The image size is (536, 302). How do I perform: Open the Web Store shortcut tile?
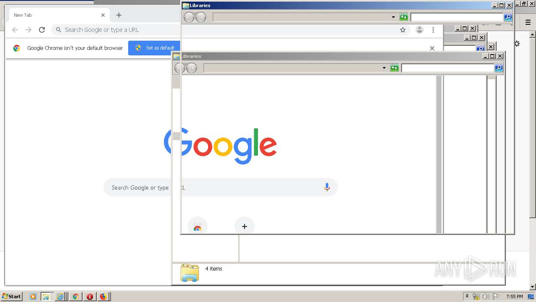tap(198, 226)
